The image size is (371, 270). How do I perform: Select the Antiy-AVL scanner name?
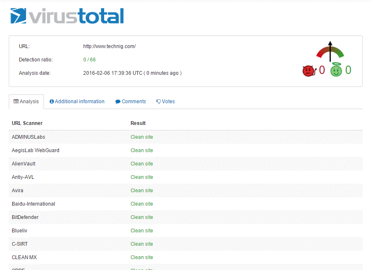[x=23, y=177]
